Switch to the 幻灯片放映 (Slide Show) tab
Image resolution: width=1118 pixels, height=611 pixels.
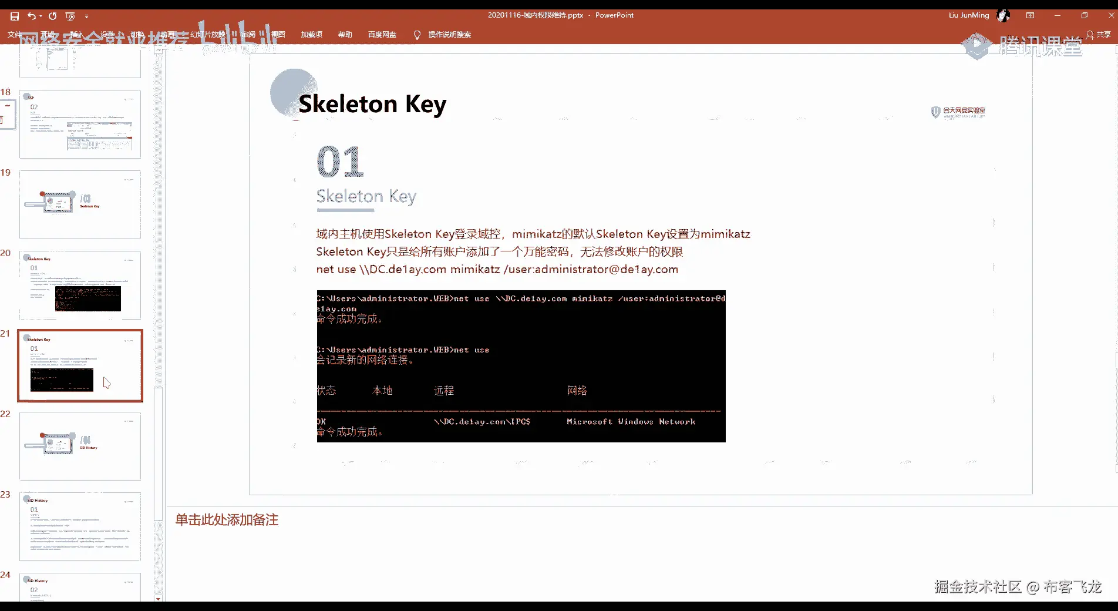208,35
